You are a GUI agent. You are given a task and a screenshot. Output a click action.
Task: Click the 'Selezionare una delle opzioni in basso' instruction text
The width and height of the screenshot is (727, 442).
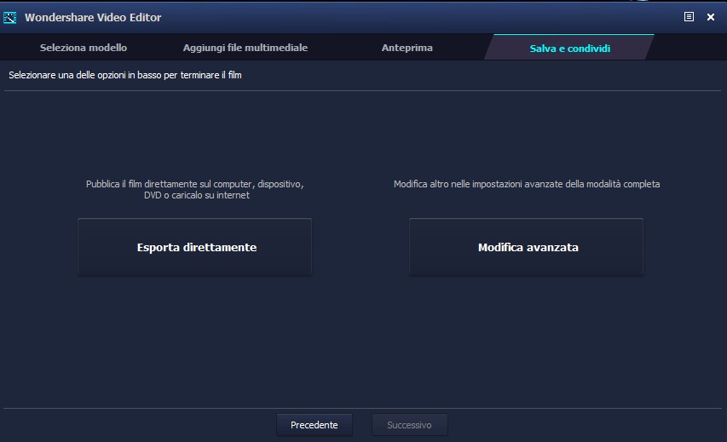(x=125, y=75)
